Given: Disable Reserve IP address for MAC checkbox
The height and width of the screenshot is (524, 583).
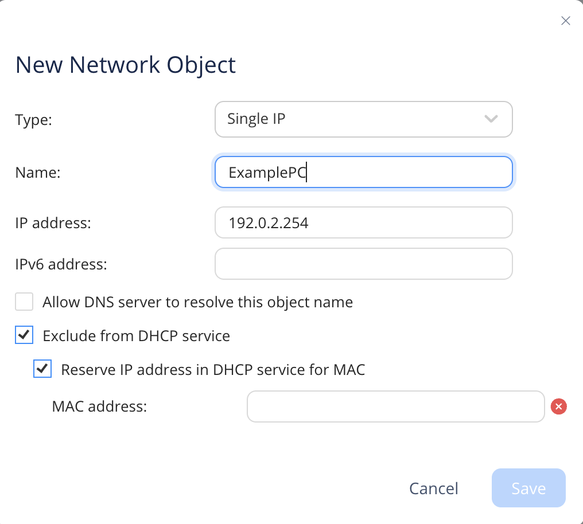Looking at the screenshot, I should click(x=42, y=369).
